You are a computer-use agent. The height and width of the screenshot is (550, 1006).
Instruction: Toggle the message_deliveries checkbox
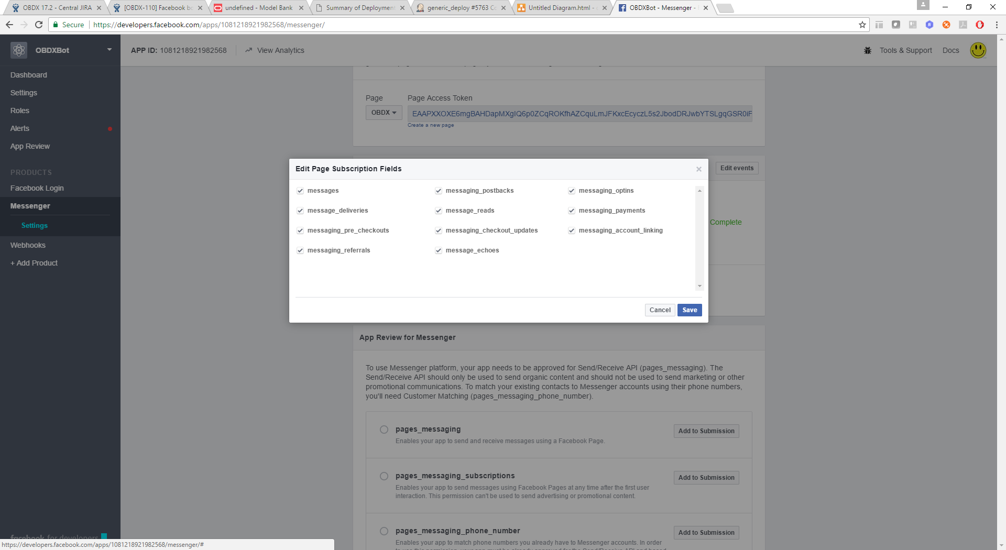point(300,211)
